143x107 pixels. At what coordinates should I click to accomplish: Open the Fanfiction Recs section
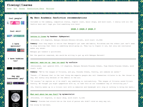coord(35,8)
